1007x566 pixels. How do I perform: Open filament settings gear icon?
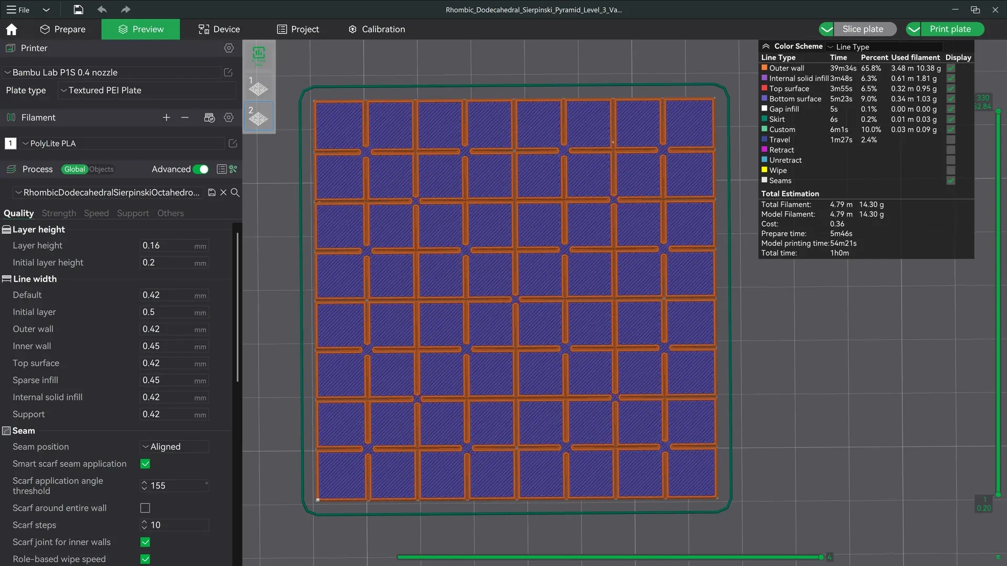[229, 117]
